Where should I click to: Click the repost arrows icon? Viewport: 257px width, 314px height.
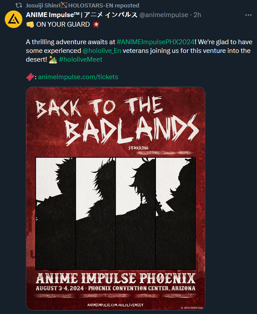(19, 5)
